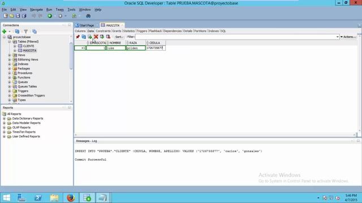Collapse the Tables (Filtered) node
The height and width of the screenshot is (203, 362).
pos(10,42)
